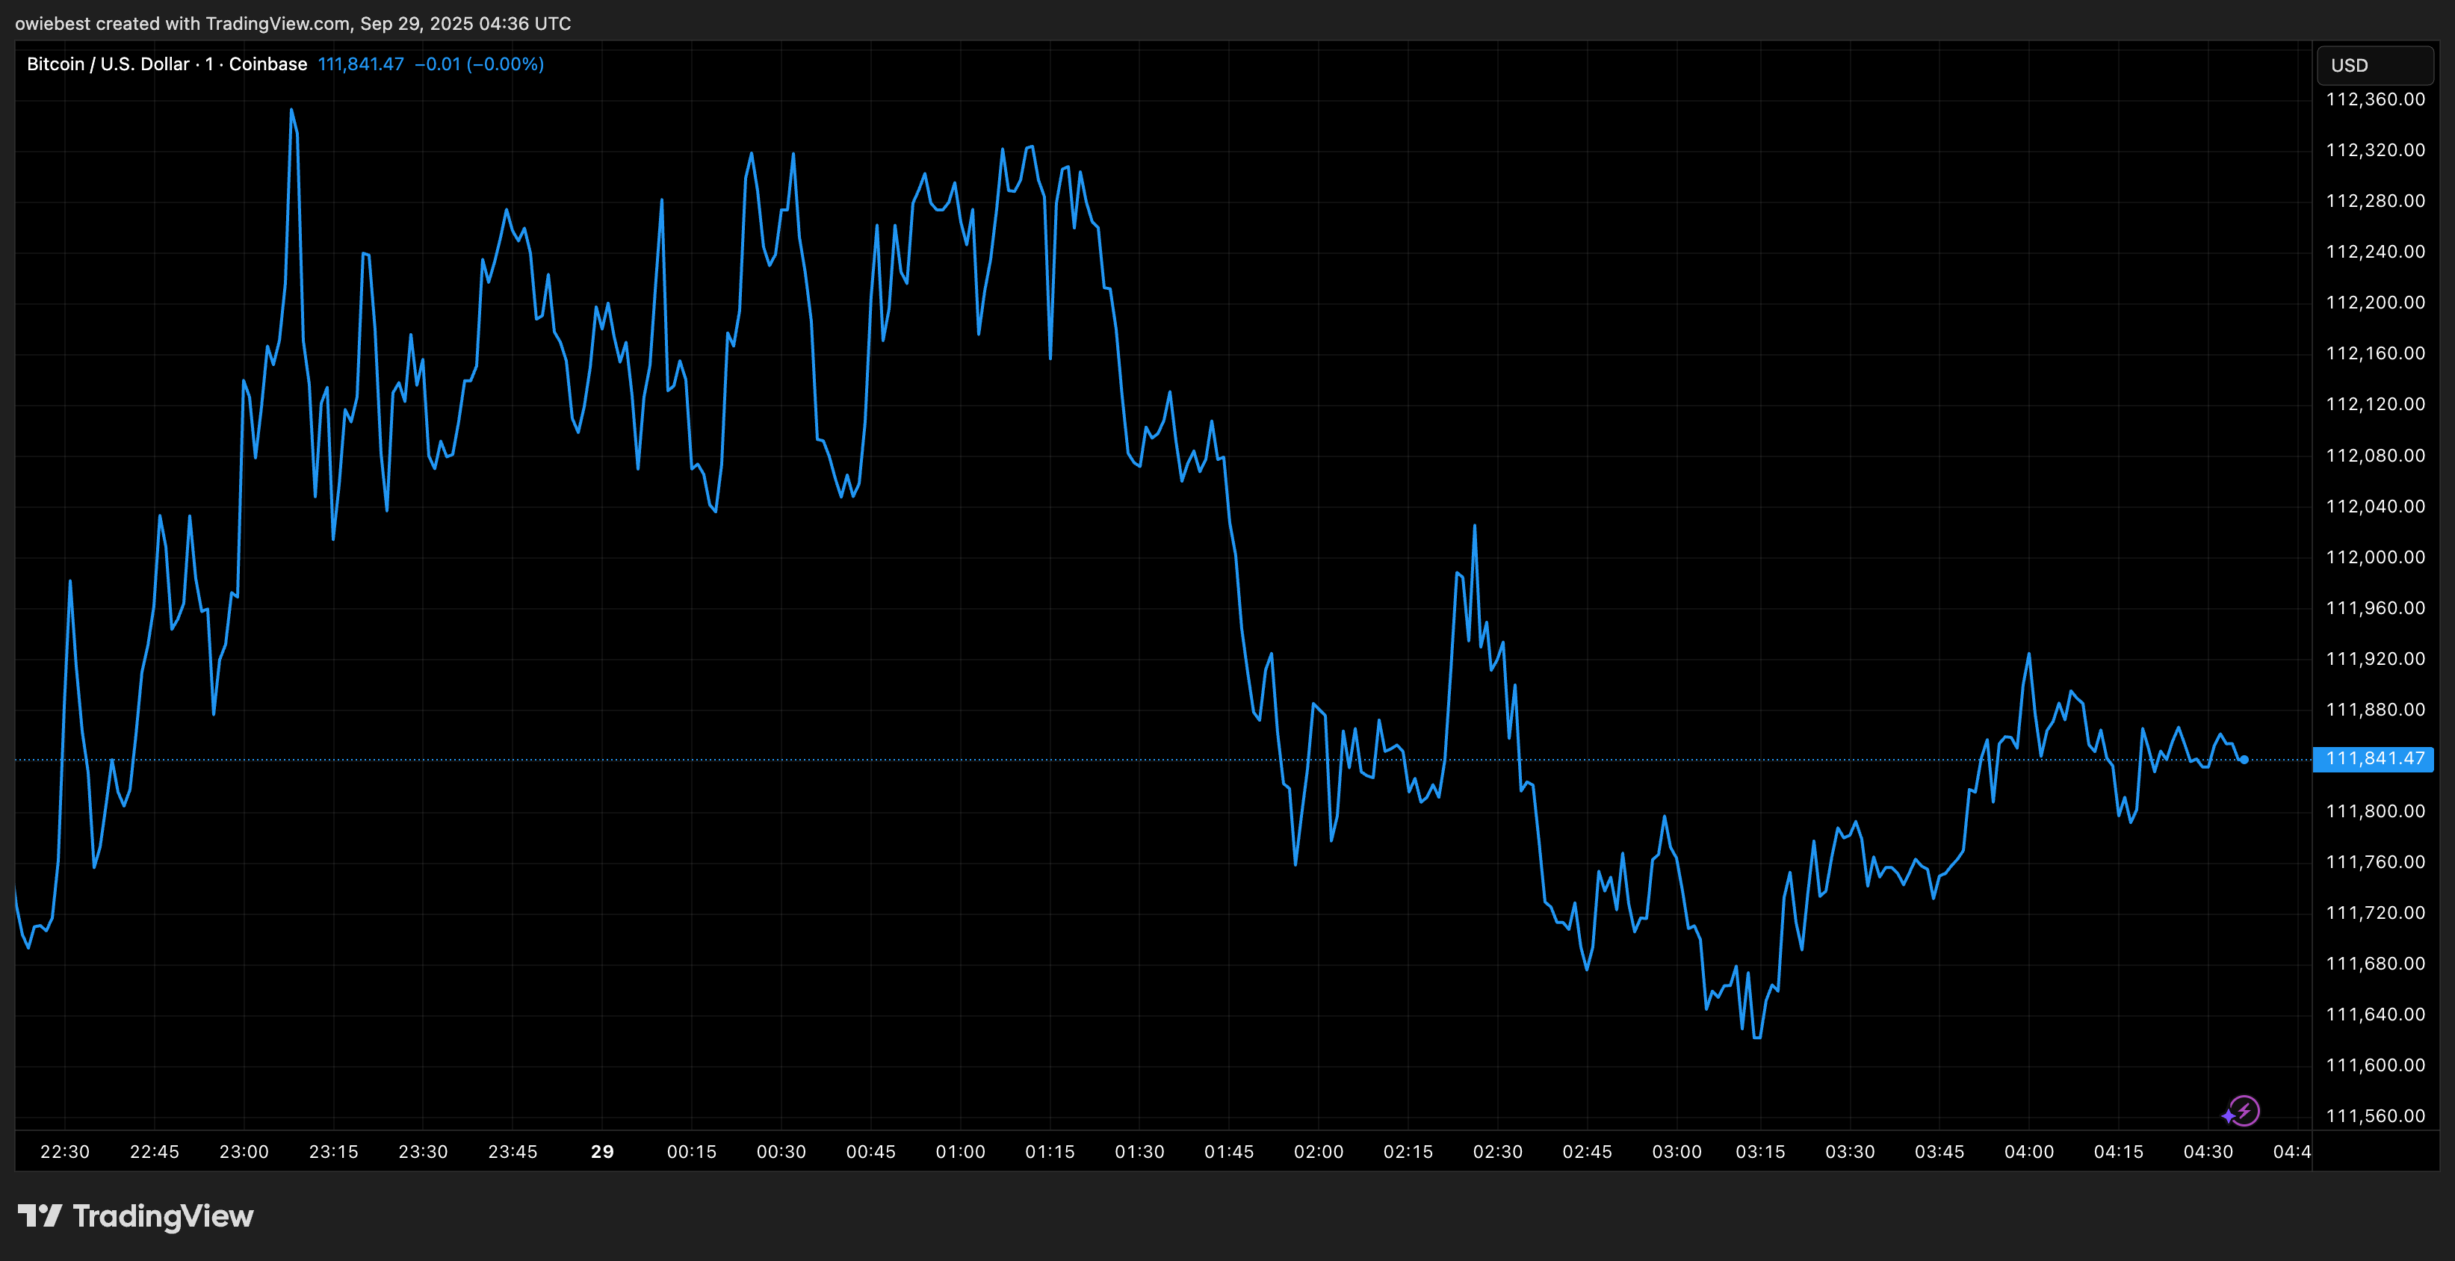Click the last price dot on chart line
2455x1261 pixels.
[2244, 760]
